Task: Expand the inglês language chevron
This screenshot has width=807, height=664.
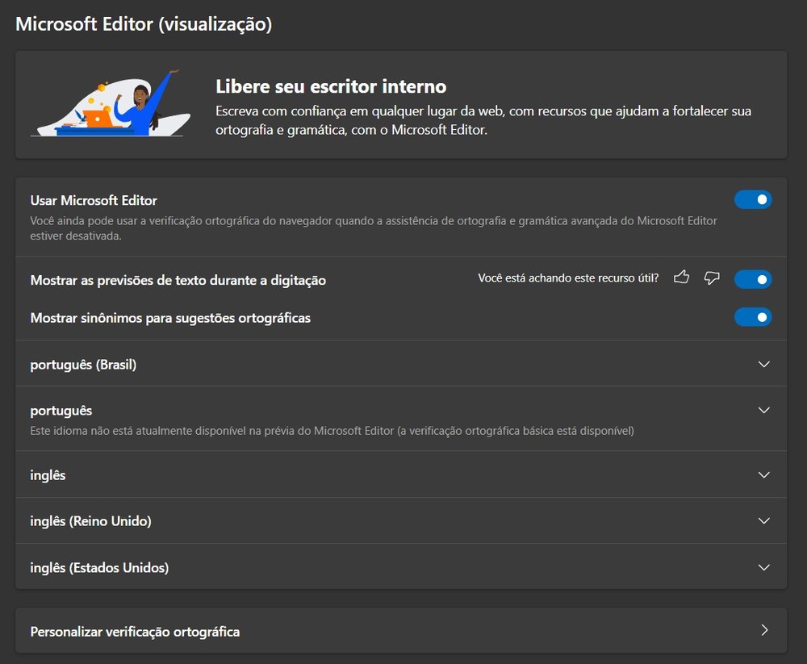Action: click(764, 475)
